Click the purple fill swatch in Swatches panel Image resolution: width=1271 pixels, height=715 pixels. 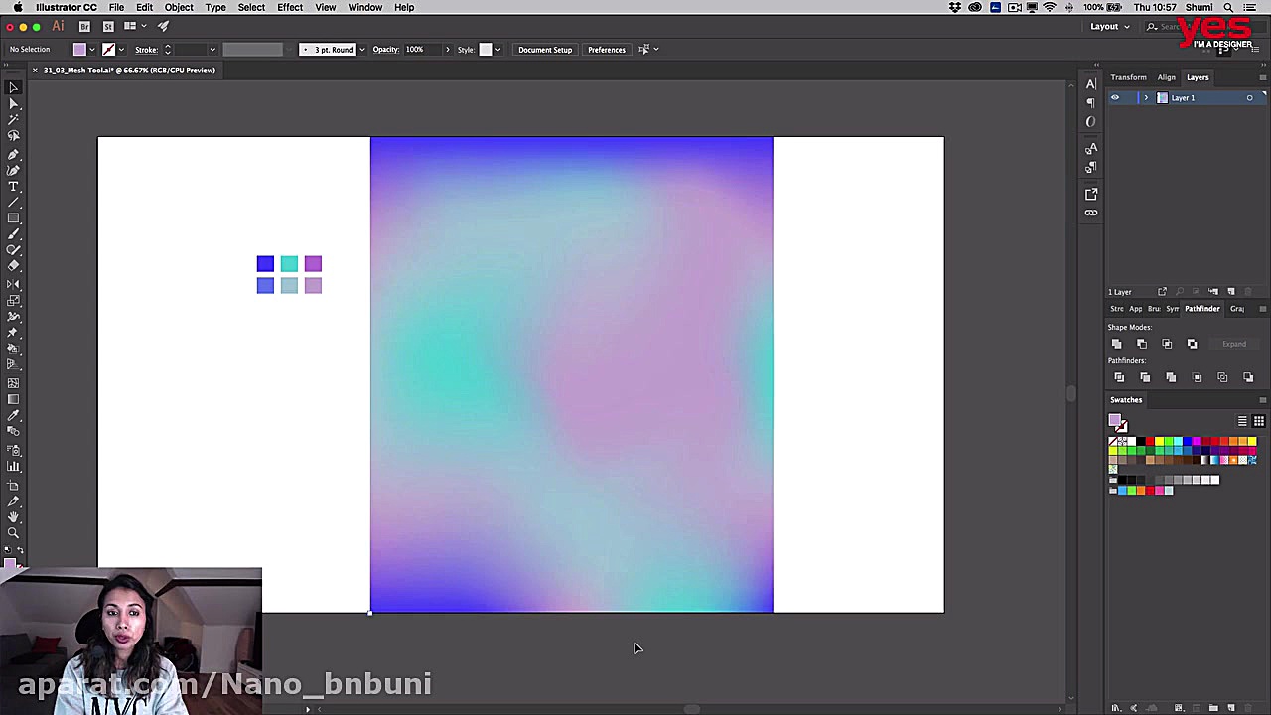[1115, 421]
